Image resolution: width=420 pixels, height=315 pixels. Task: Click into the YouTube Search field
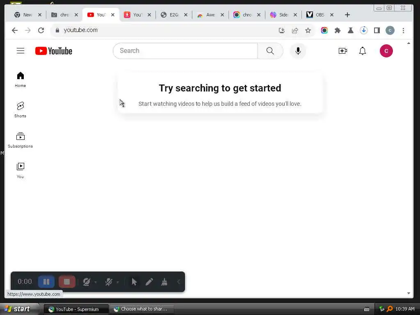[x=185, y=51]
